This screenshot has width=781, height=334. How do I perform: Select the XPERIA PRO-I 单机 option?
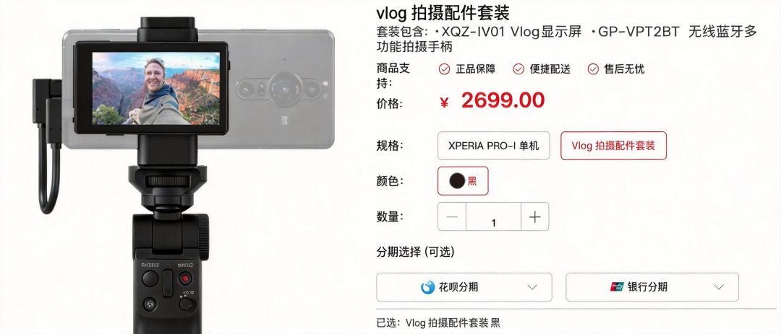pyautogui.click(x=494, y=146)
